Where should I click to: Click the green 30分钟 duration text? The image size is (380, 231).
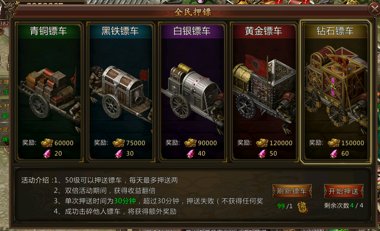(125, 201)
